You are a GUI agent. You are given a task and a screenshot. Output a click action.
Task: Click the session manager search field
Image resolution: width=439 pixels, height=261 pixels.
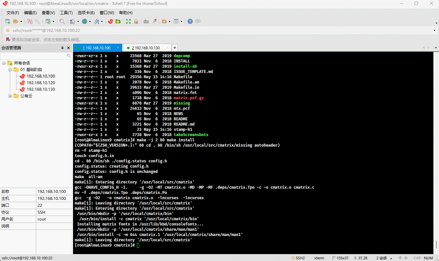coord(33,56)
